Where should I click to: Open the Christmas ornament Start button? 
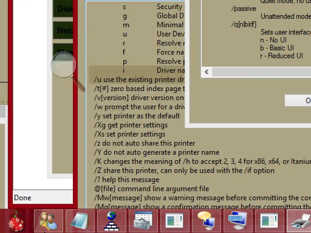(x=16, y=221)
